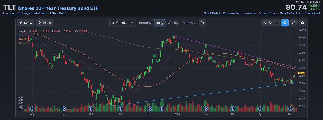Click the 102.00 price axis label
This screenshot has width=323, height=120.
[x=302, y=30]
